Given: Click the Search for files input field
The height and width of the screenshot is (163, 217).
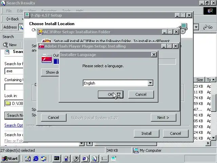Looking at the screenshot, I should (14, 71).
